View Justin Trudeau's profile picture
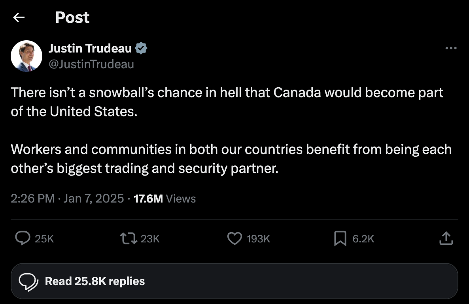469x304 pixels. click(x=26, y=56)
